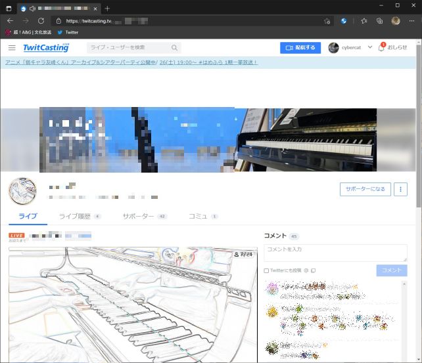Click the twitcasting.tv URL in address bar
Screen dimensions: 422x363
coord(89,21)
